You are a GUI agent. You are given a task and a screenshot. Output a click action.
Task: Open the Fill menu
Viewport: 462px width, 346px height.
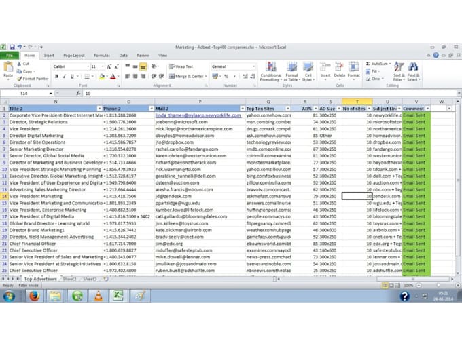372,71
